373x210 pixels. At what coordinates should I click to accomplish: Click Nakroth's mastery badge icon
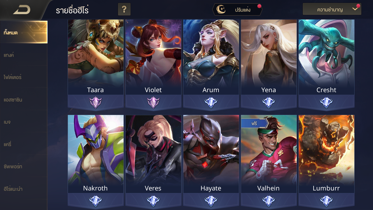pos(96,201)
